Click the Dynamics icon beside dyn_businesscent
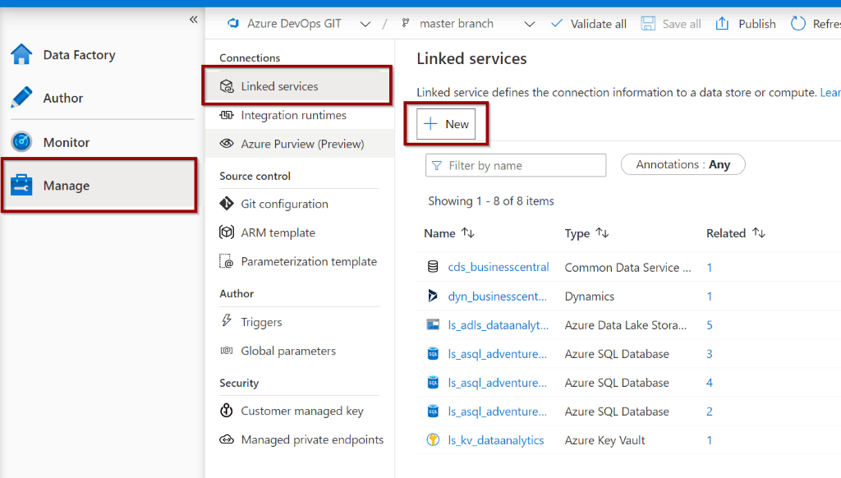This screenshot has height=478, width=841. (x=433, y=296)
